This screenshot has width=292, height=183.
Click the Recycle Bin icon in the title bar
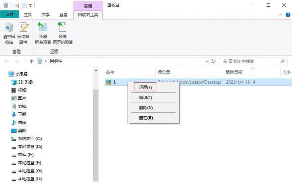pyautogui.click(x=5, y=5)
